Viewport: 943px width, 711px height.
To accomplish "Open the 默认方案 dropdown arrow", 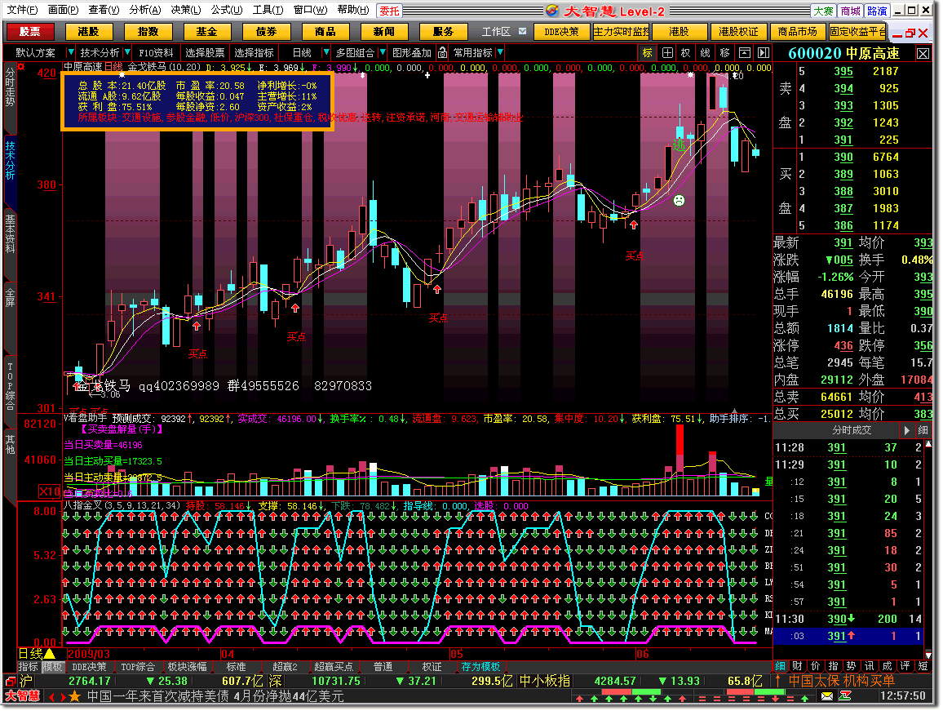I will tap(70, 53).
